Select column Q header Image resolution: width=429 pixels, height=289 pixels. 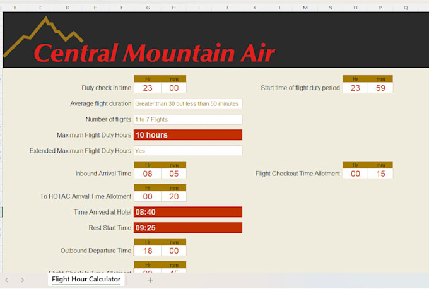[x=406, y=8]
